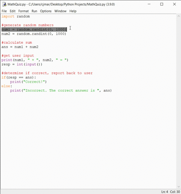Click the '#calculate sum' comment
181x194 pixels.
click(17, 42)
